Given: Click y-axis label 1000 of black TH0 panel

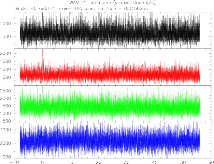Looking at the screenshot, I should [5, 23].
